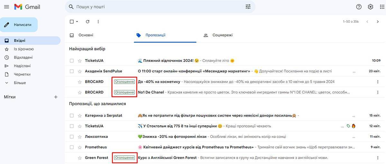Viewport: 386px width, 164px height.
Task: Star the BROCARD До -40% на косметику email
Action: point(80,82)
